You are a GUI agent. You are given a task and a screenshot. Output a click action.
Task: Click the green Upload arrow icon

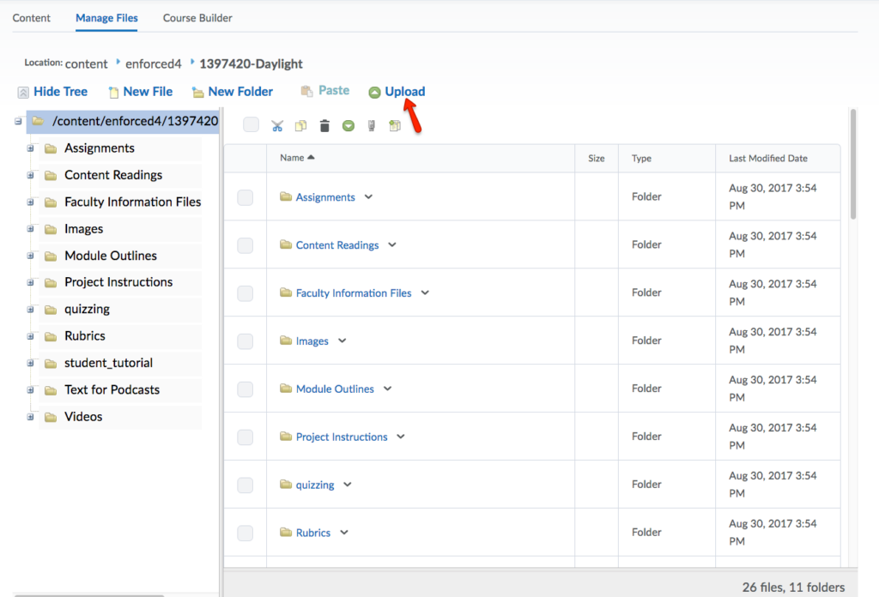pos(374,93)
